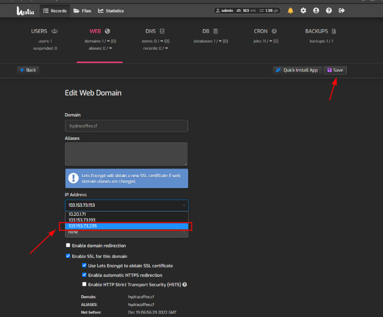The height and width of the screenshot is (317, 383).
Task: Click the Lets Encrypt SSL certificate notice
Action: tap(127, 179)
